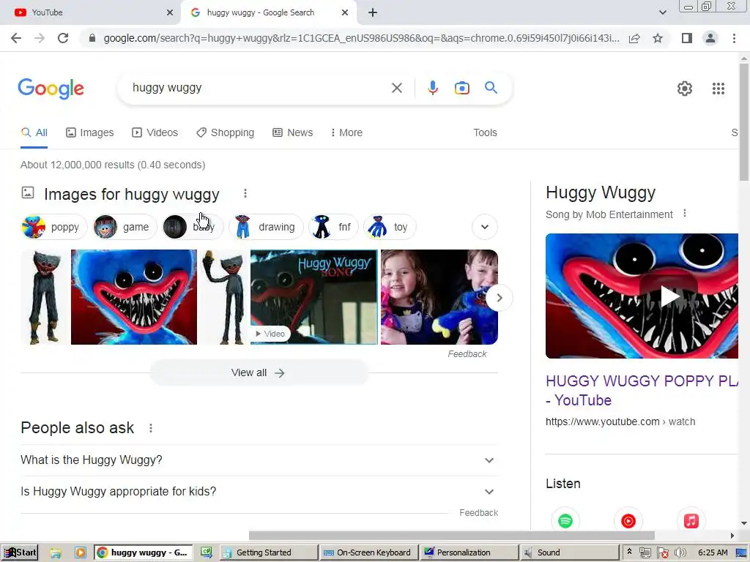This screenshot has height=562, width=750.
Task: Click the horizontal scrollbar at page bottom
Action: (x=451, y=536)
